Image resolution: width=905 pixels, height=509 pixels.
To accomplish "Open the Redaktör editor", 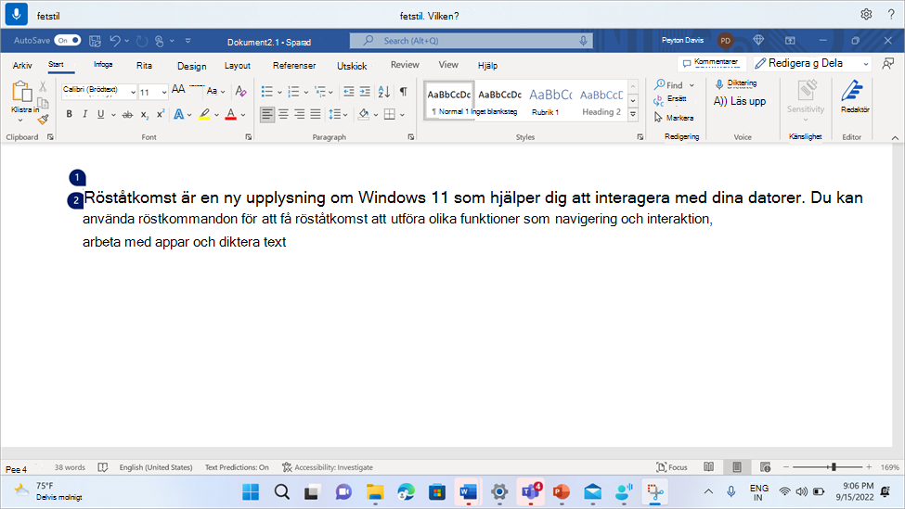I will [854, 96].
